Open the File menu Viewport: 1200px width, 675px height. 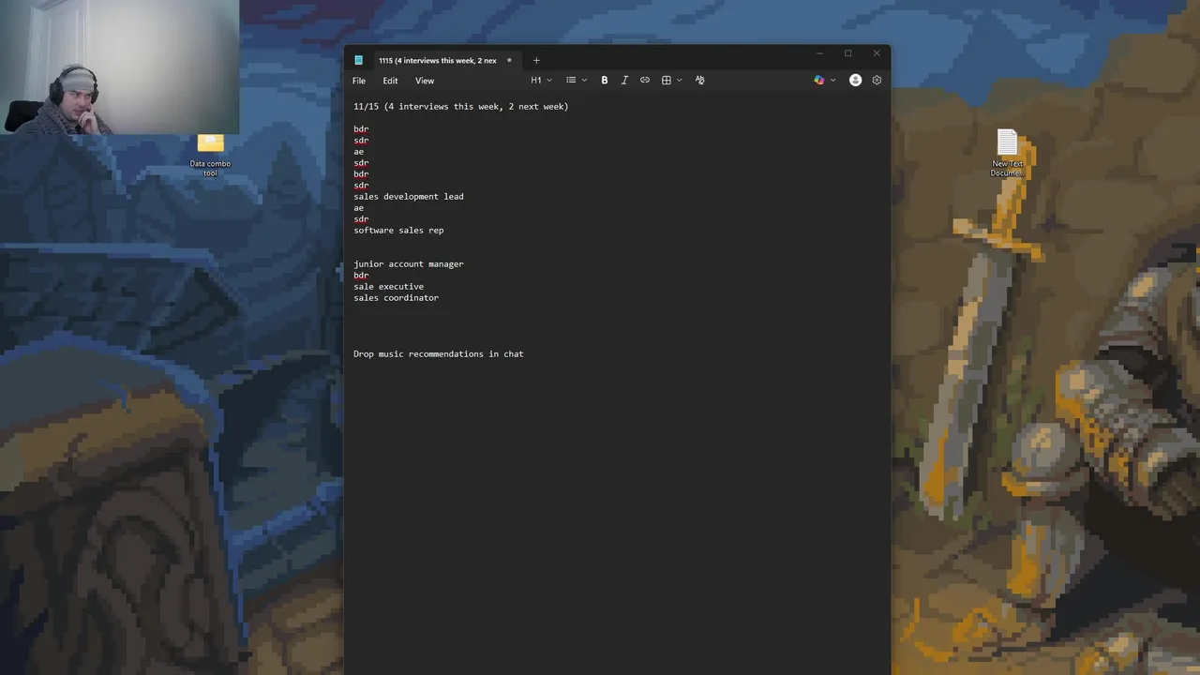point(359,81)
